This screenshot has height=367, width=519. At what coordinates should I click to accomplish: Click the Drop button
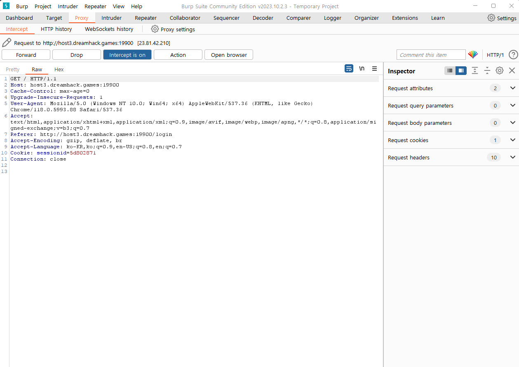[x=77, y=55]
